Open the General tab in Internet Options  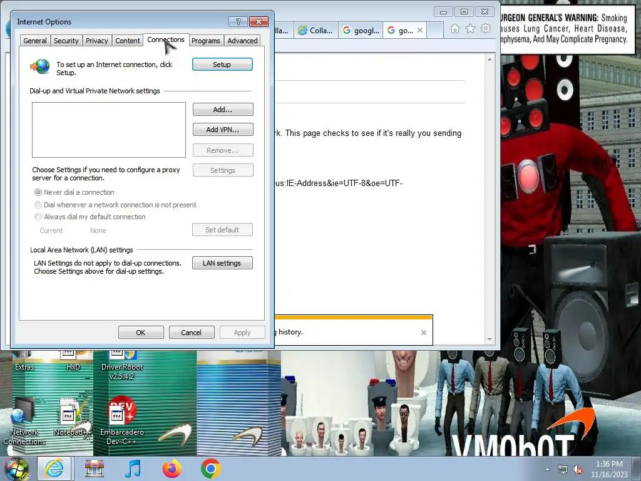point(35,41)
